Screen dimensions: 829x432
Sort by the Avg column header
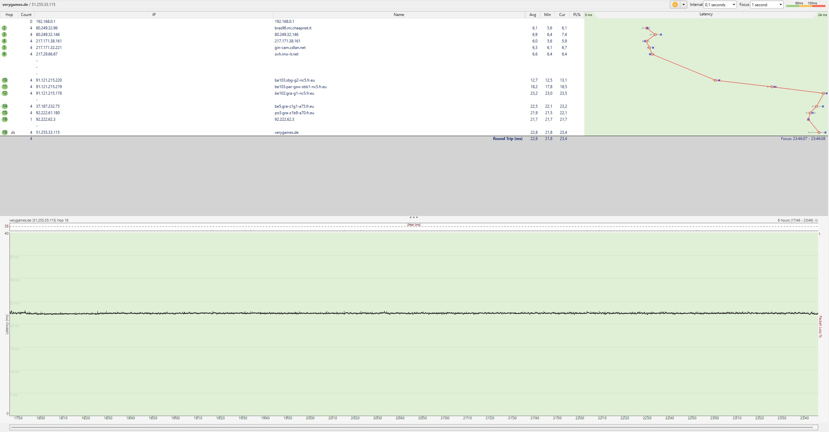[532, 15]
